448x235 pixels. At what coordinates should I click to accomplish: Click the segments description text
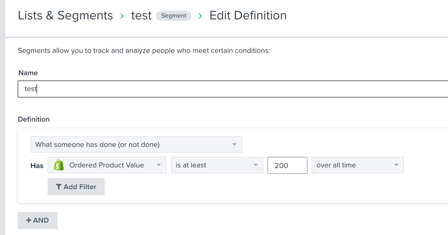coord(144,51)
